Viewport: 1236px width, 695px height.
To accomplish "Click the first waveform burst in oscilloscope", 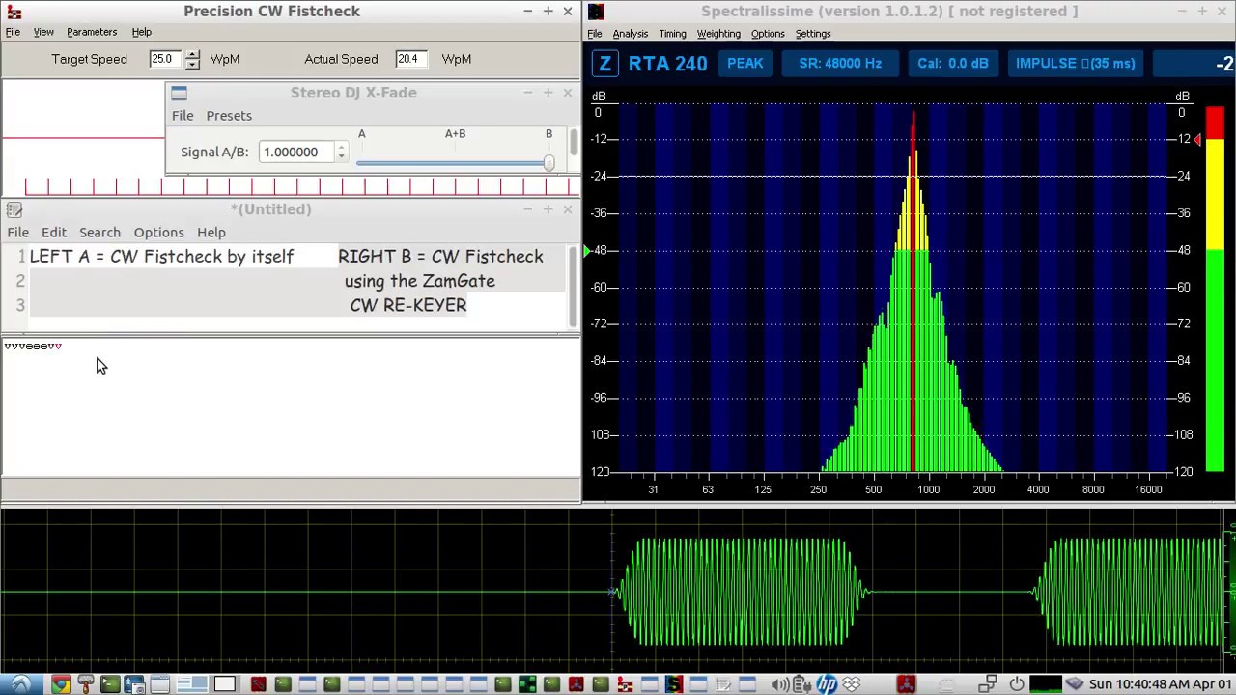I will click(742, 592).
